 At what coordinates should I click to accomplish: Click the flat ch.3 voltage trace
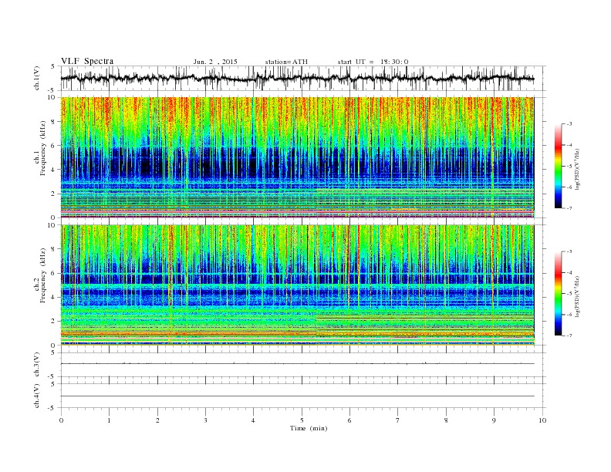(x=297, y=364)
